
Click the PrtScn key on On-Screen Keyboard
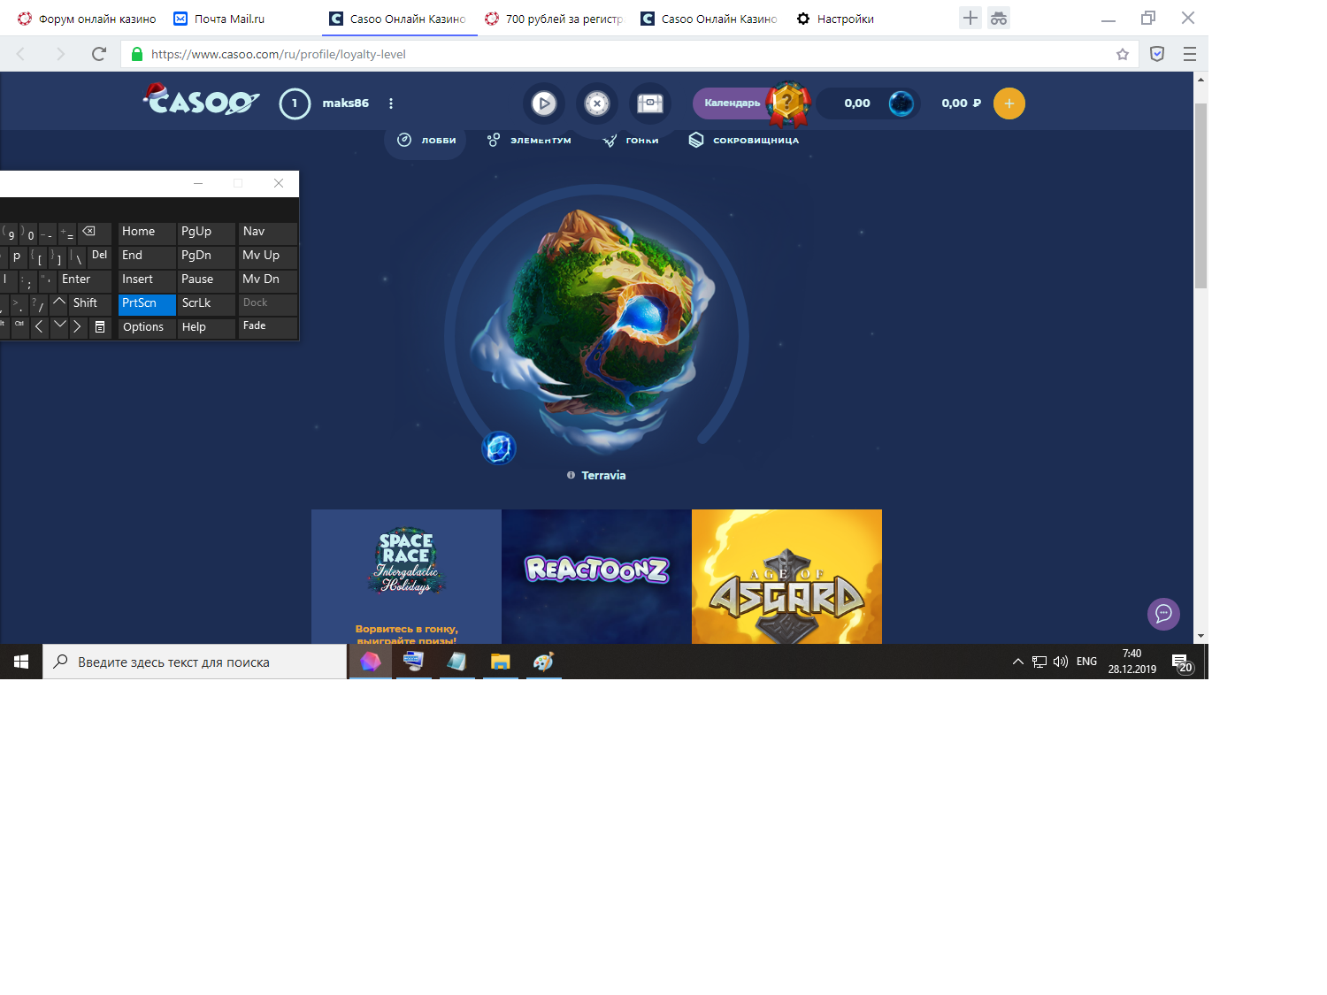click(147, 303)
